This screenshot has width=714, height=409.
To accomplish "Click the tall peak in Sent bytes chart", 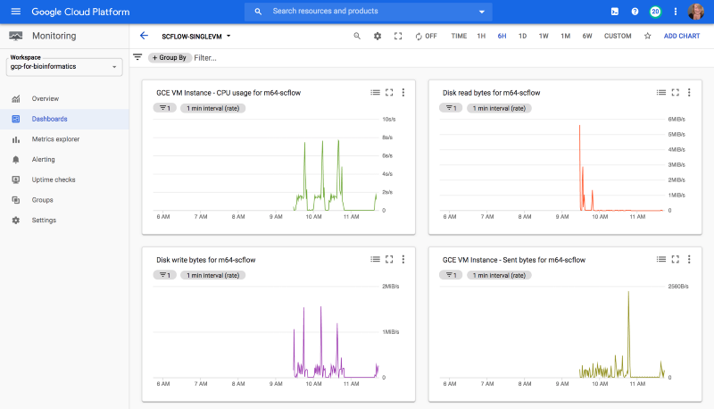I will 629,335.
